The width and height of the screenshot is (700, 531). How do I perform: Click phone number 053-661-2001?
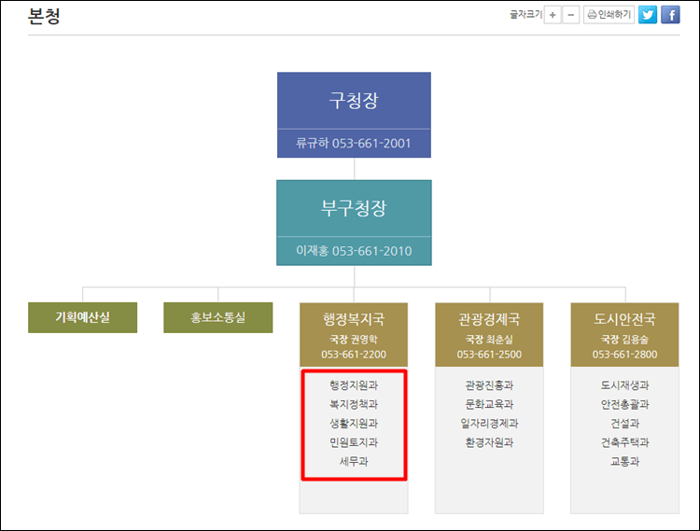tap(371, 144)
